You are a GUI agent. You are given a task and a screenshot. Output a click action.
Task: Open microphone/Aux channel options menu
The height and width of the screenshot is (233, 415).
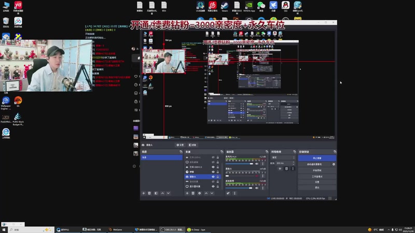[263, 164]
